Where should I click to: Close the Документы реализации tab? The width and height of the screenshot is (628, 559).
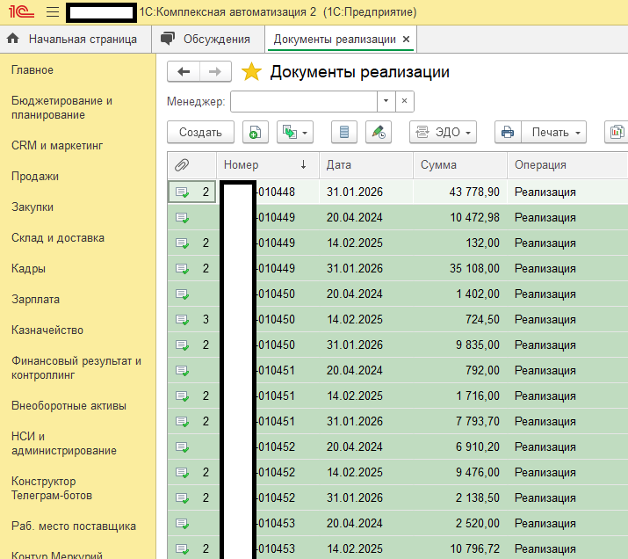point(406,40)
